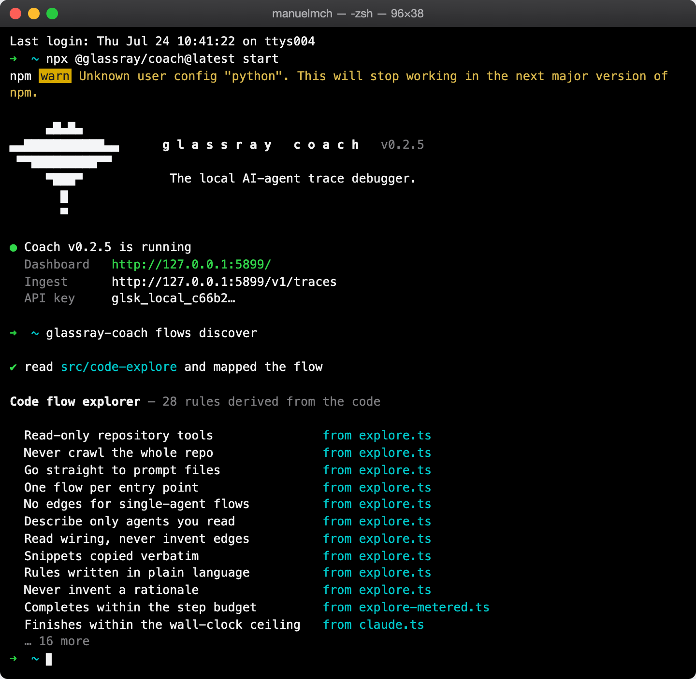Click the green running status dot

coord(14,248)
